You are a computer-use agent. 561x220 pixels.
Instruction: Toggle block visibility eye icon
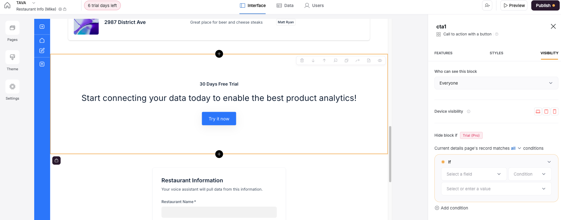(380, 60)
